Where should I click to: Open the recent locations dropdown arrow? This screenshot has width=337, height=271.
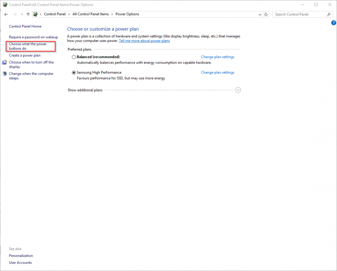[x=22, y=14]
